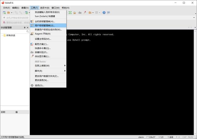Open the 查看(V) menu
The height and width of the screenshot is (139, 197).
tap(25, 8)
